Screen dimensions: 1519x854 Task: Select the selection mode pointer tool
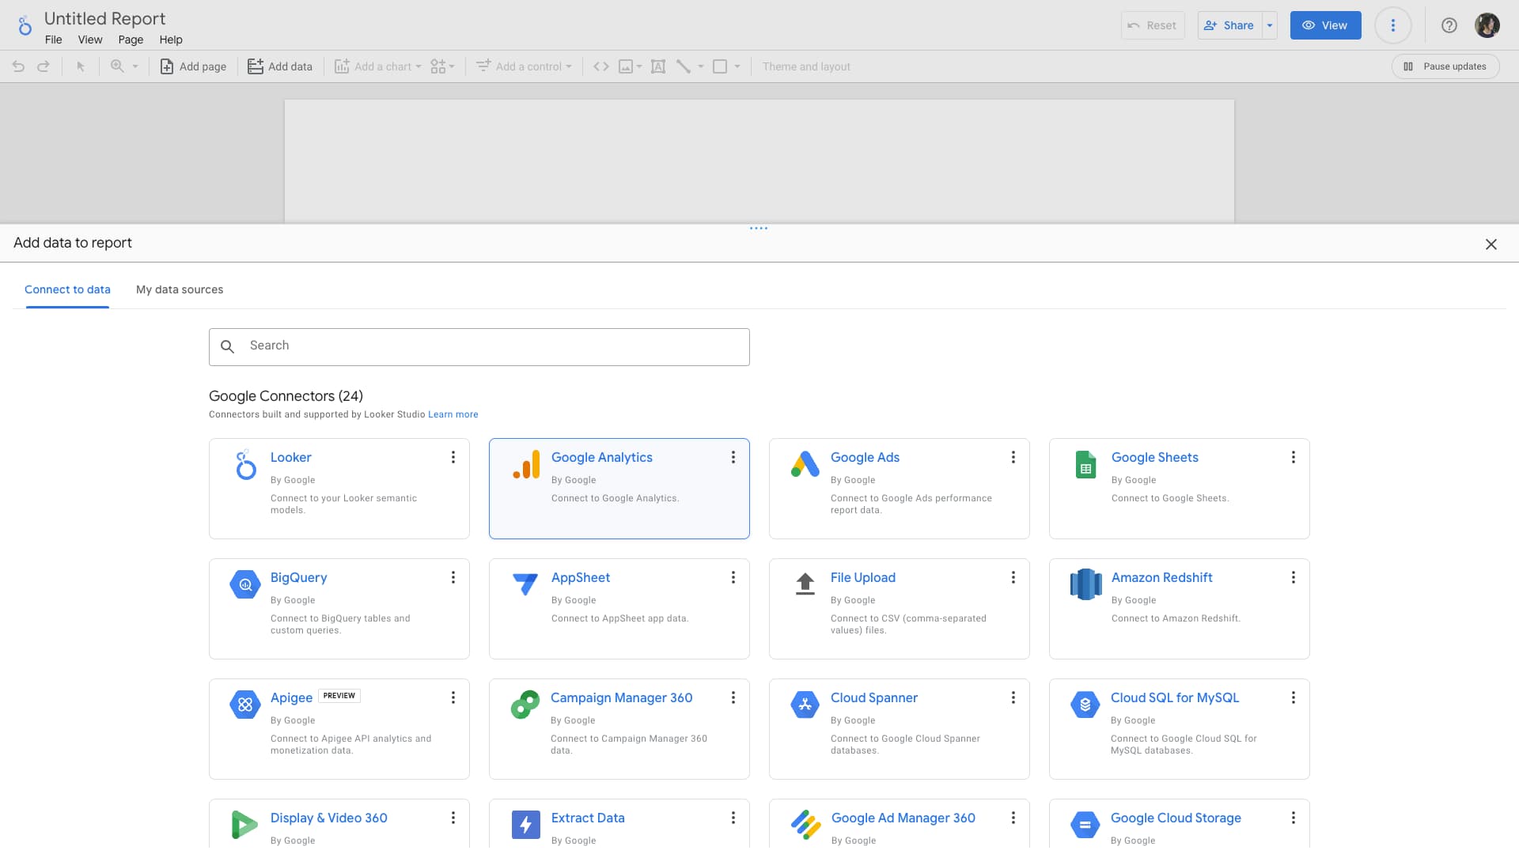pos(80,66)
